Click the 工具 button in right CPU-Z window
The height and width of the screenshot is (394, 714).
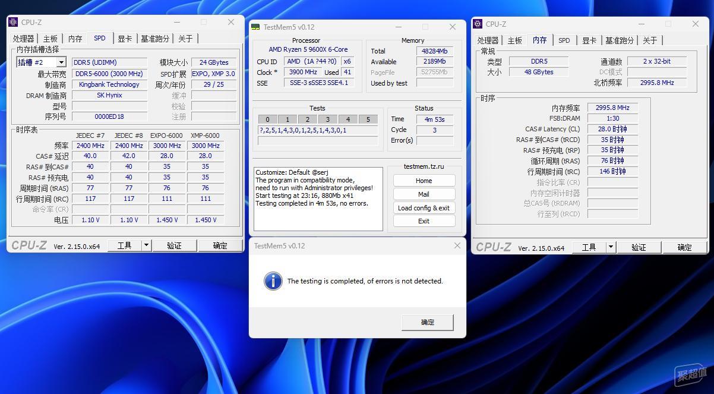[589, 247]
